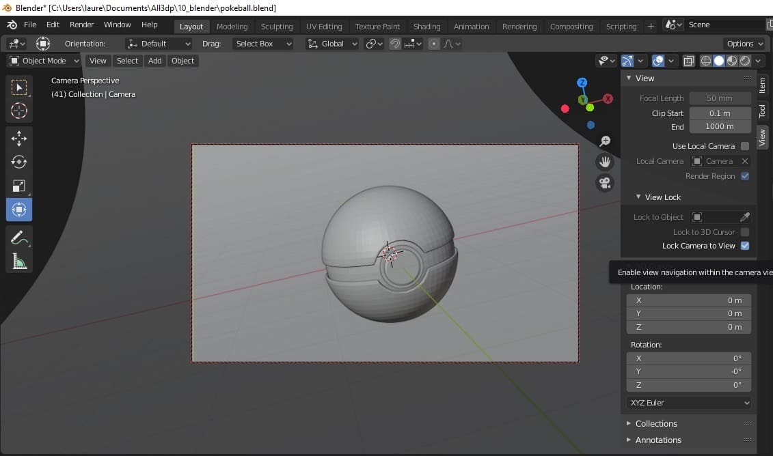This screenshot has width=773, height=456.
Task: Select the Transform tool
Action: click(x=19, y=210)
